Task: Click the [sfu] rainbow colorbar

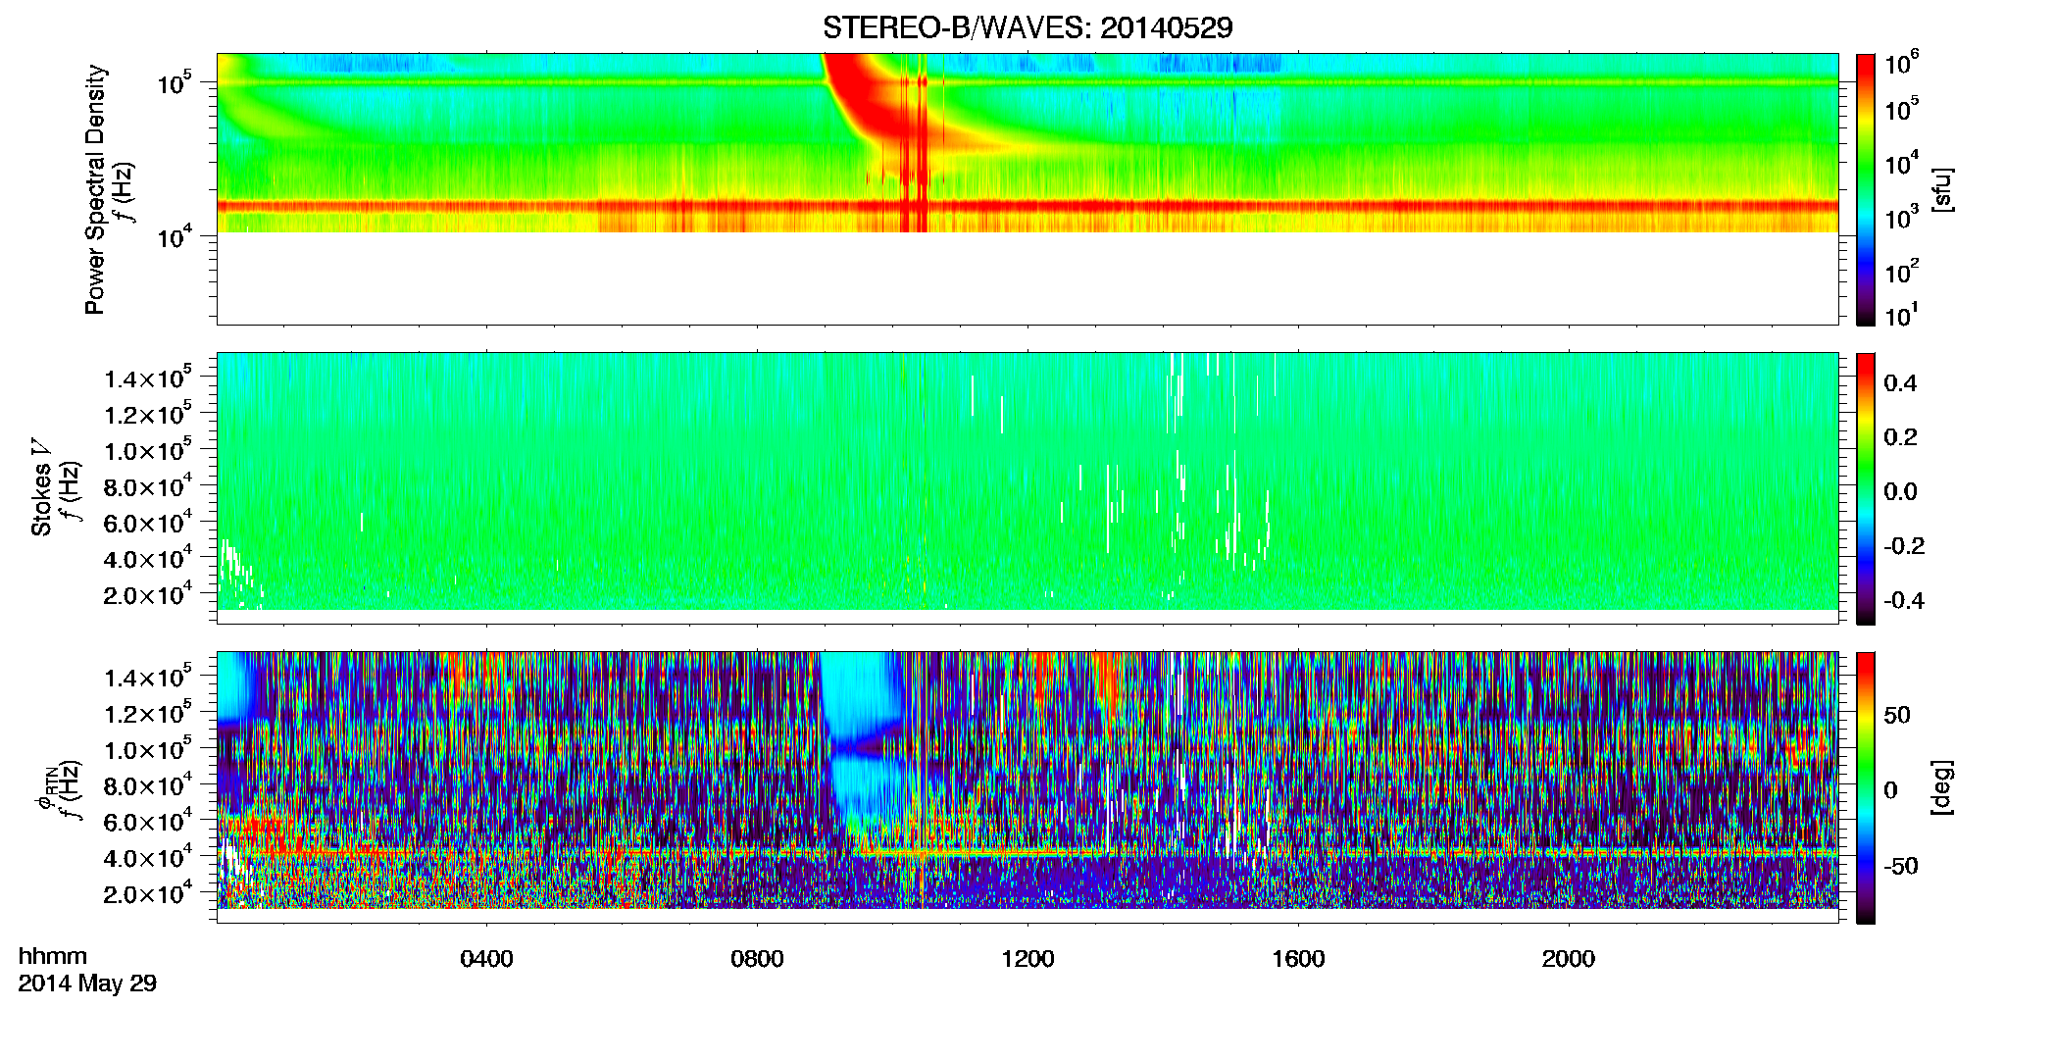Action: [1866, 188]
